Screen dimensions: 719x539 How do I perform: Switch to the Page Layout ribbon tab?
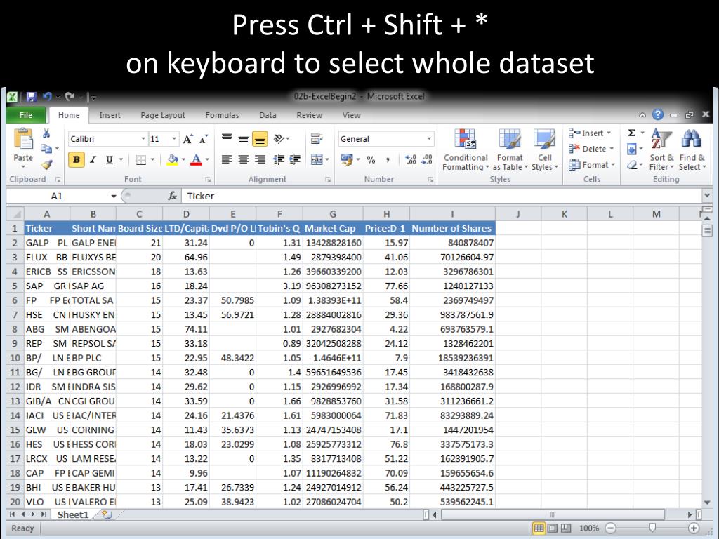[163, 115]
